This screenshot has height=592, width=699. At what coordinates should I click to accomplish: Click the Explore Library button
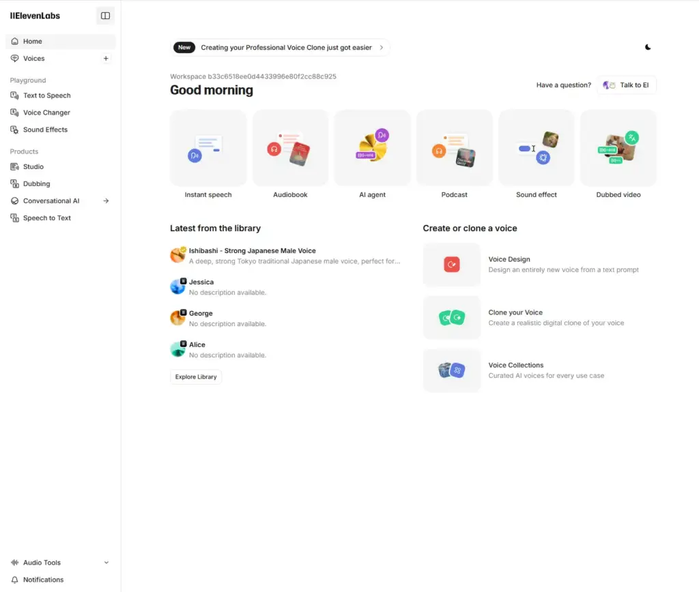pos(196,377)
